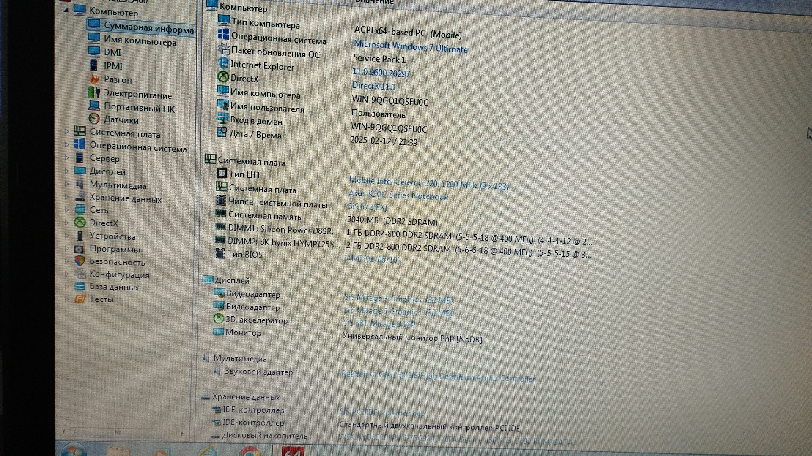Image resolution: width=812 pixels, height=456 pixels.
Task: Open Asus K50C Series Notebook link
Action: point(398,195)
